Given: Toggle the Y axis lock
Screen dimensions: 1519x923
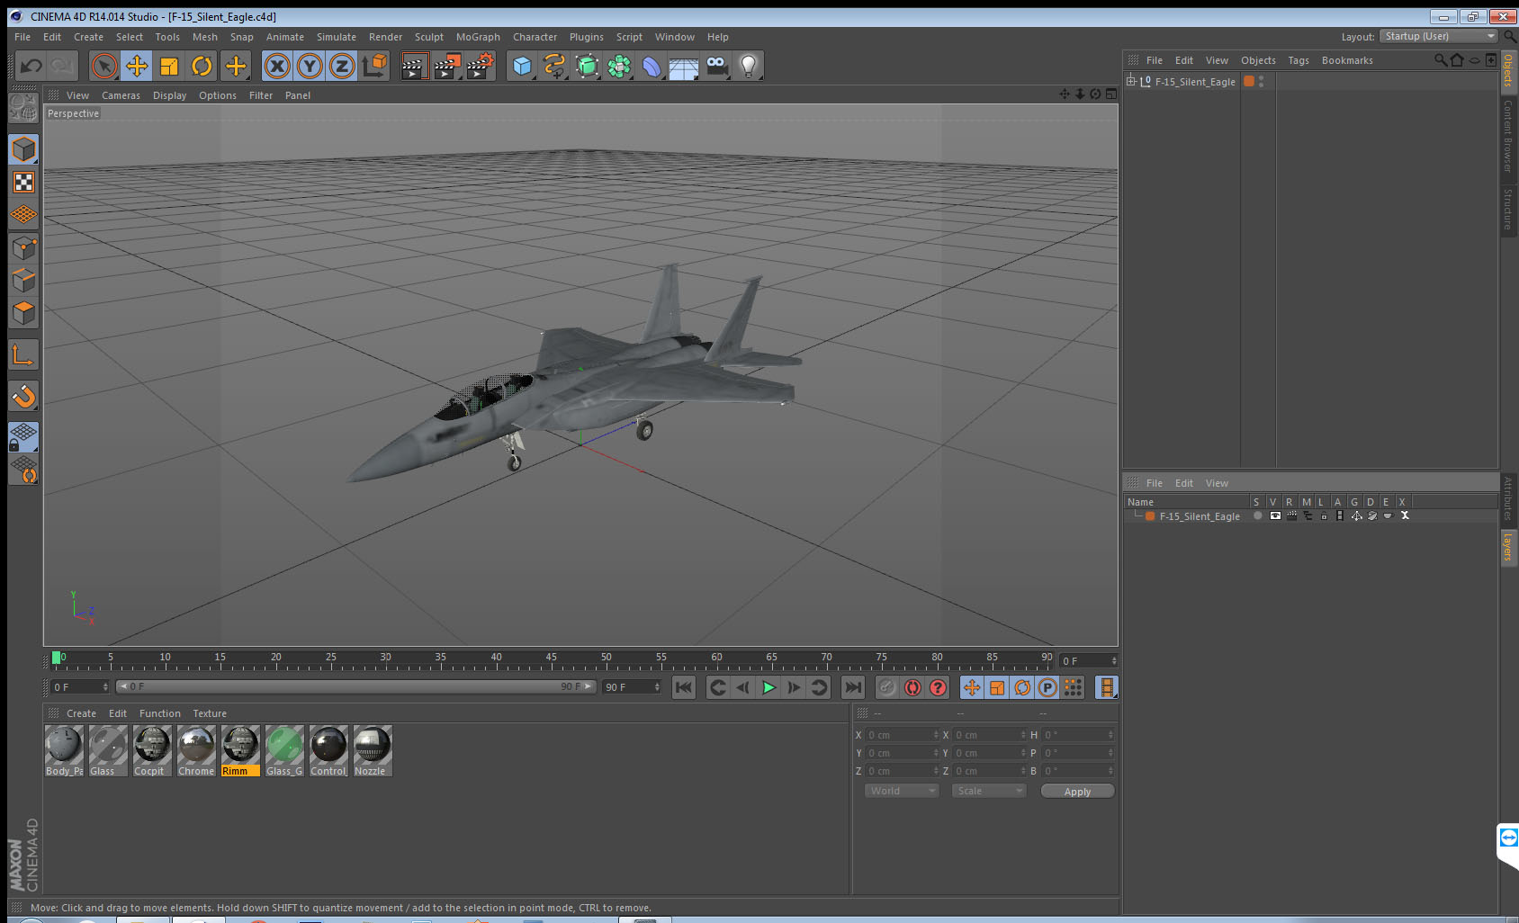Looking at the screenshot, I should coord(310,66).
